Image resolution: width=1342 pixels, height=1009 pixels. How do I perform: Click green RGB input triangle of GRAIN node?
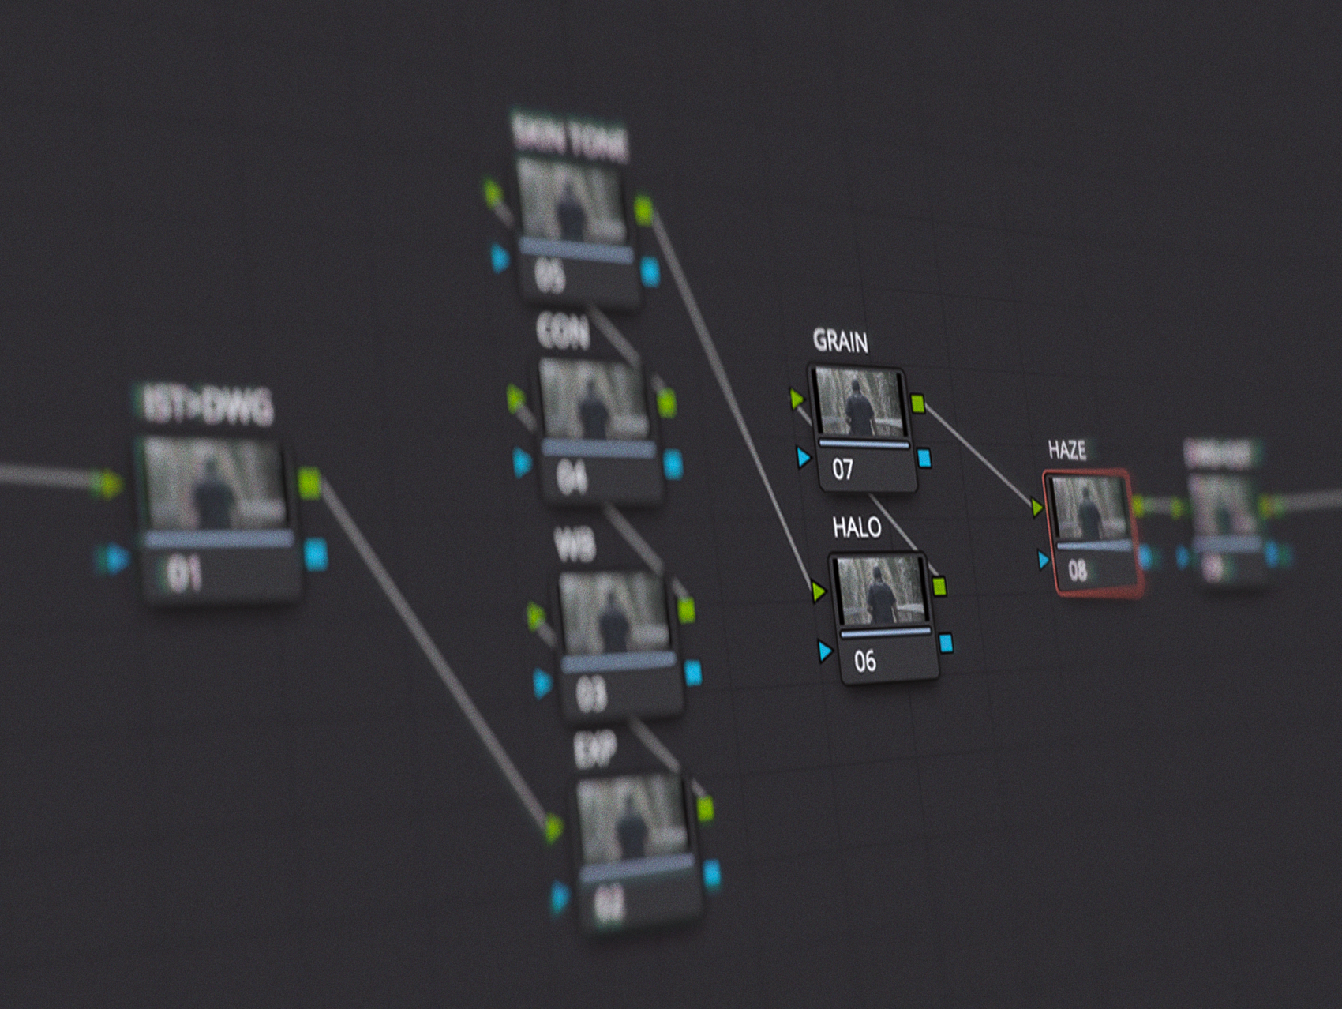click(x=797, y=399)
